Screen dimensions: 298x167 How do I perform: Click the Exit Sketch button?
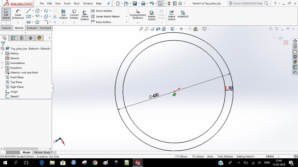[x=6, y=14]
